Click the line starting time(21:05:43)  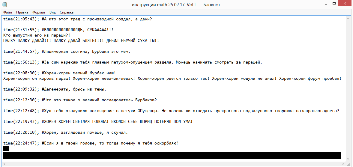pos(78,19)
